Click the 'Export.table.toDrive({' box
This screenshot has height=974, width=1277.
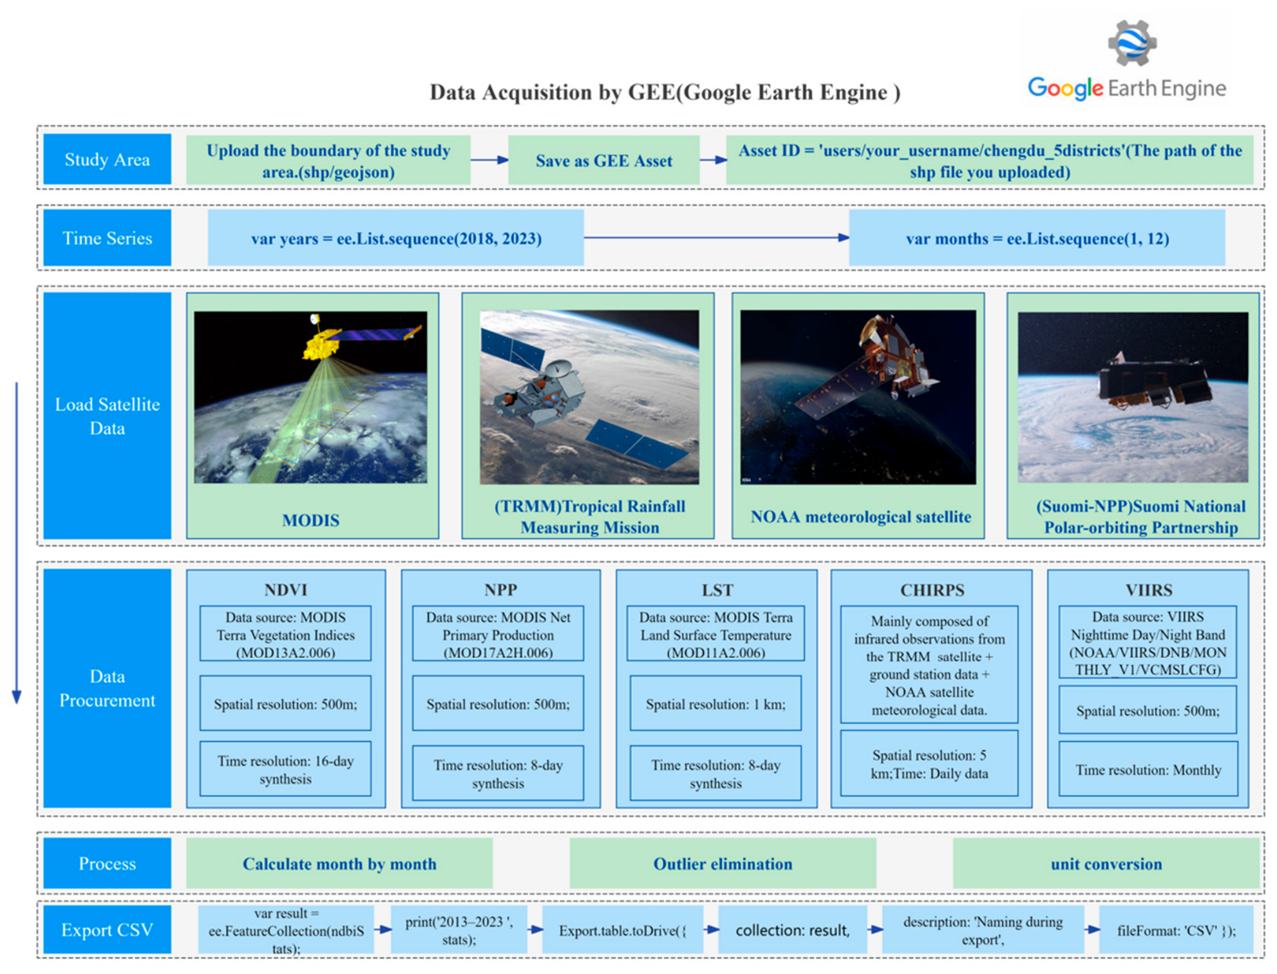coord(622,930)
